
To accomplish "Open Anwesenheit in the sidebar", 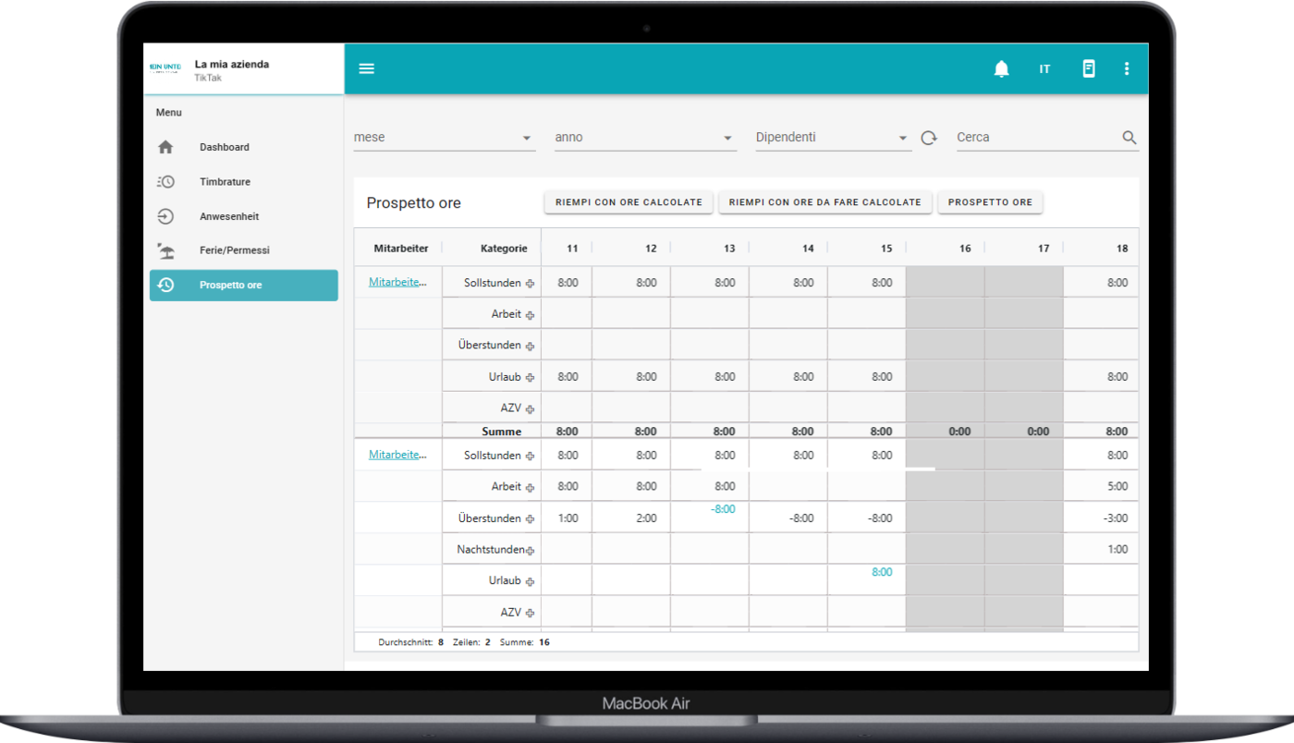I will [228, 216].
